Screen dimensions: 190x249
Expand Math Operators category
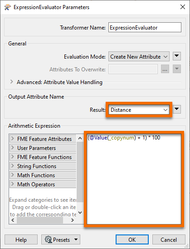(x=43, y=184)
